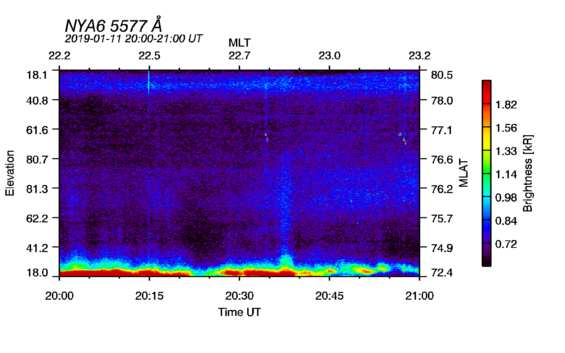Click time tick label '20:30'
Viewport: 565px width, 353px height.
point(239,295)
